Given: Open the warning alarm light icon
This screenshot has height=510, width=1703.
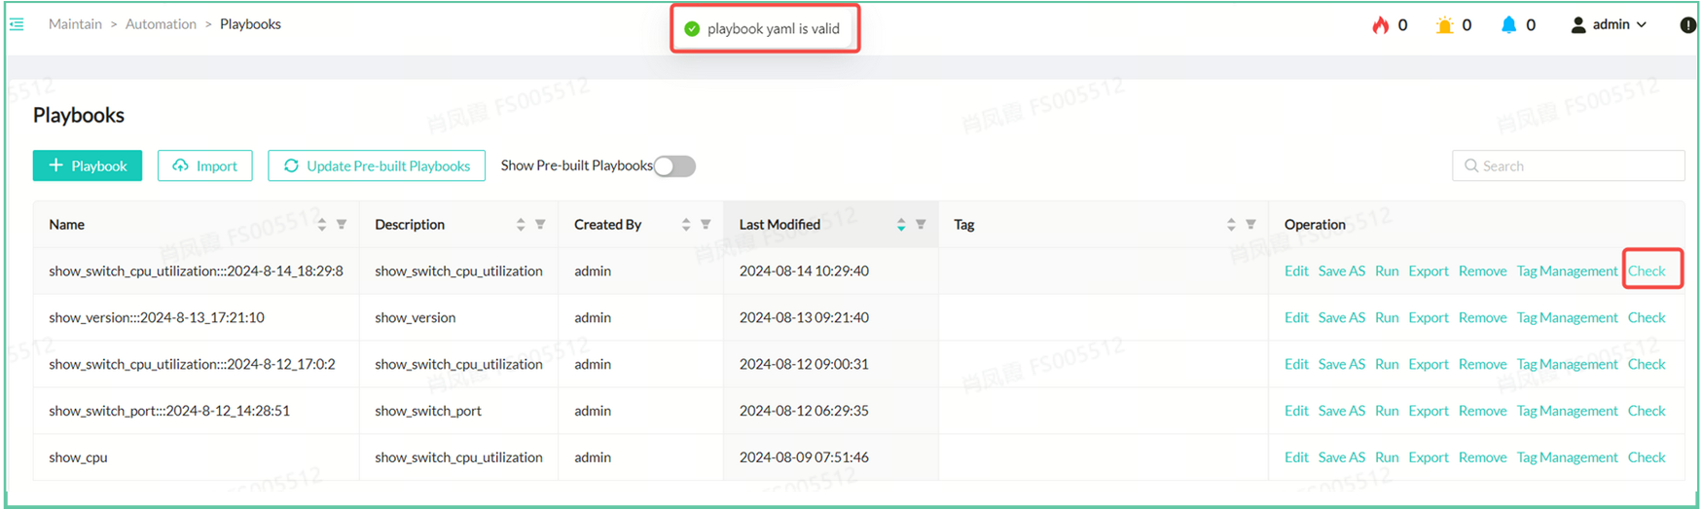Looking at the screenshot, I should tap(1444, 25).
